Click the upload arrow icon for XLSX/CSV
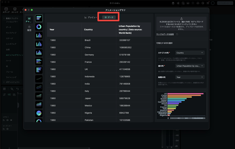The width and height of the screenshot is (235, 149). pyautogui.click(x=181, y=18)
